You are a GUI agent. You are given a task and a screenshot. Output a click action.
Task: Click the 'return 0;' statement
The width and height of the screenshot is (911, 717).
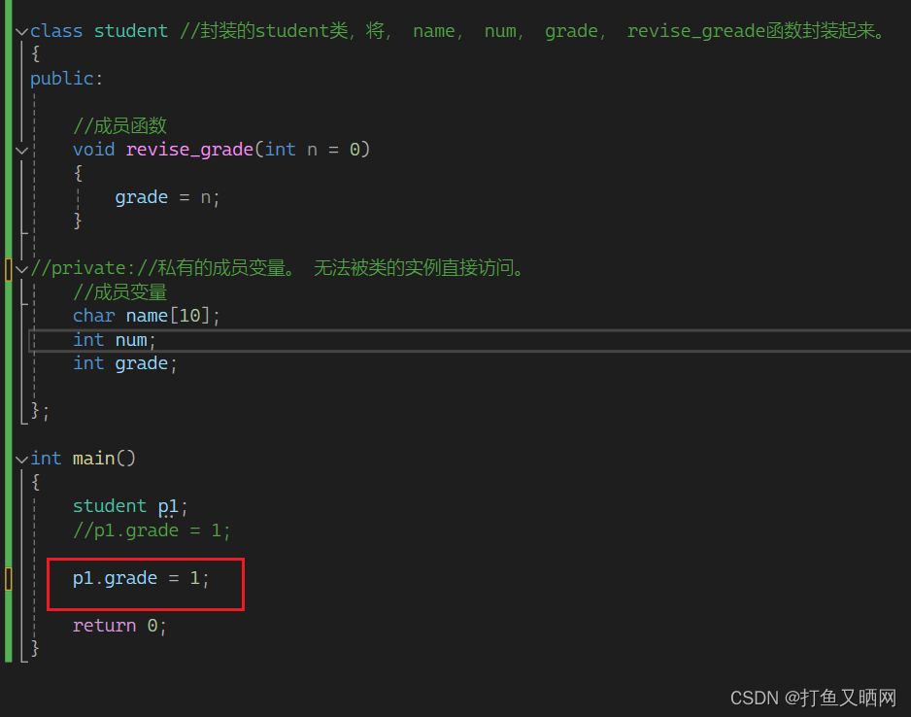(119, 626)
